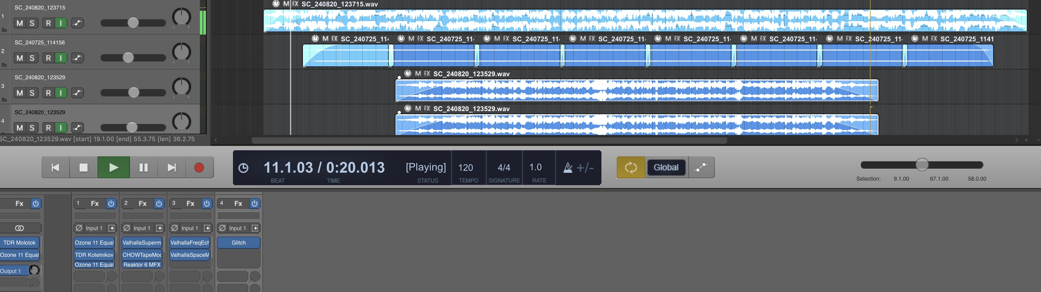Open mixer channel 1 Fx chain

tap(95, 203)
